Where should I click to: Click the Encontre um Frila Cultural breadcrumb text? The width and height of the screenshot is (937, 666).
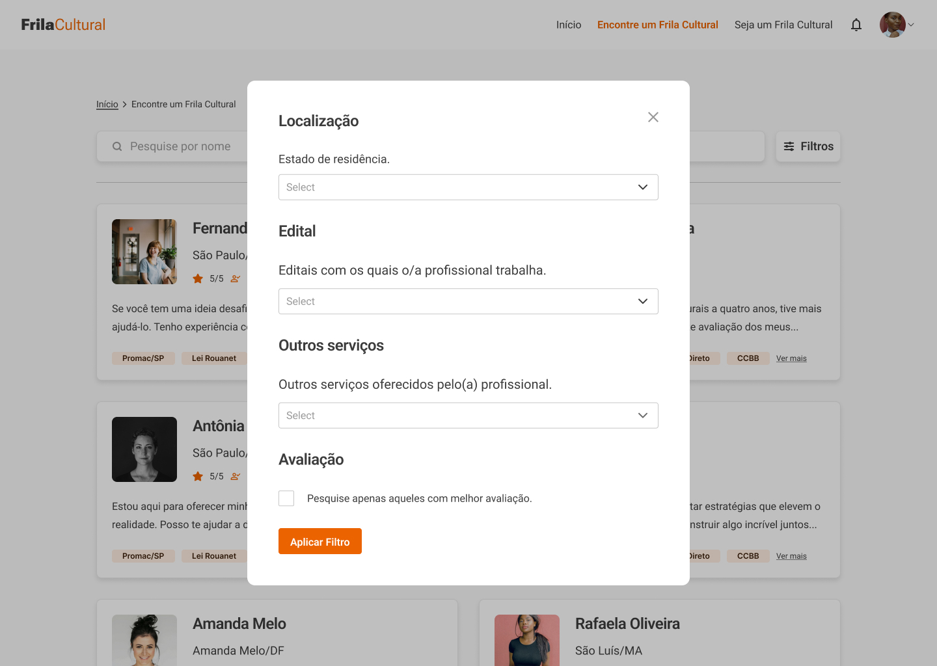tap(183, 104)
